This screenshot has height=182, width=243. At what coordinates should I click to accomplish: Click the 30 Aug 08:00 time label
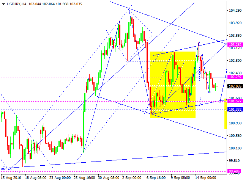pyautogui.click(x=109, y=178)
